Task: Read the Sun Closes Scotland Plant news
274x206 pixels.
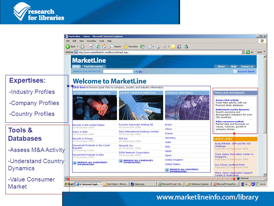Action: pos(230,165)
